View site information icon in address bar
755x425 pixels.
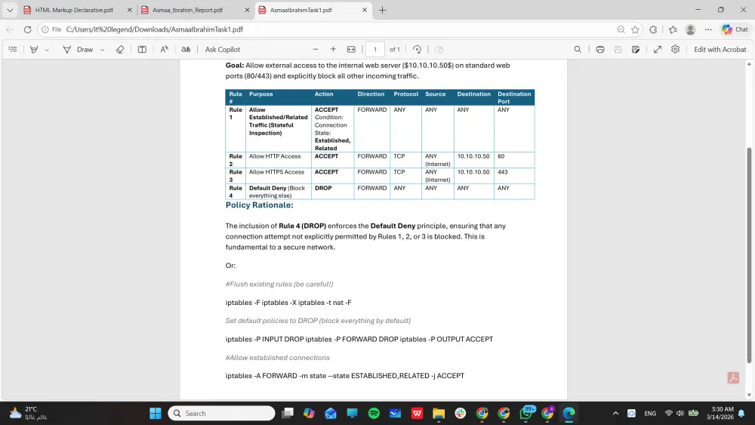(x=45, y=29)
